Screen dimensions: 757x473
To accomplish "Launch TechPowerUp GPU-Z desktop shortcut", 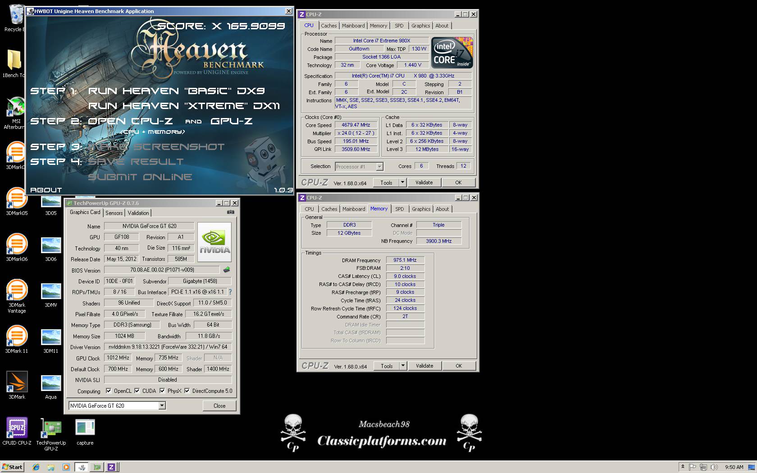I will point(51,434).
